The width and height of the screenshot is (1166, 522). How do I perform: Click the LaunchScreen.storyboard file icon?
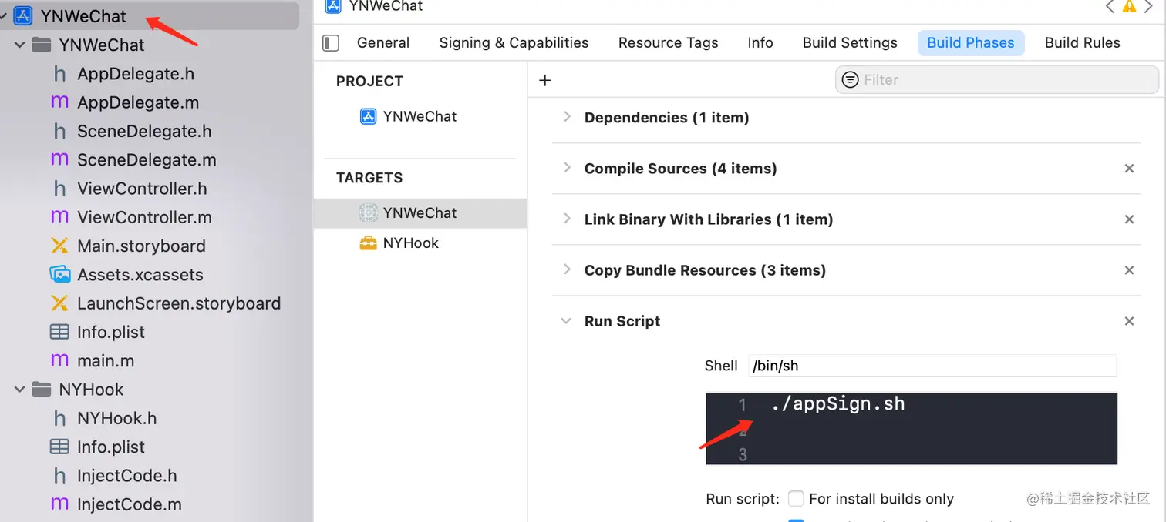(59, 303)
